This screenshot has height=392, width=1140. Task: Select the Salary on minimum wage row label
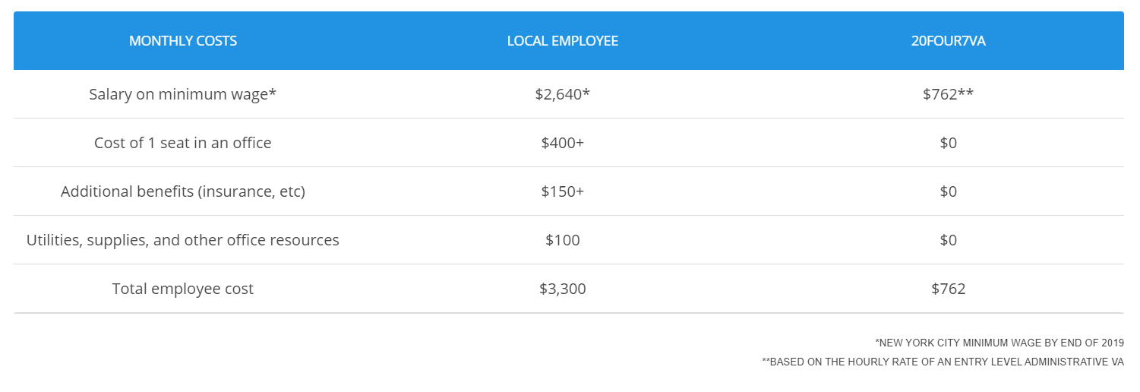point(183,94)
